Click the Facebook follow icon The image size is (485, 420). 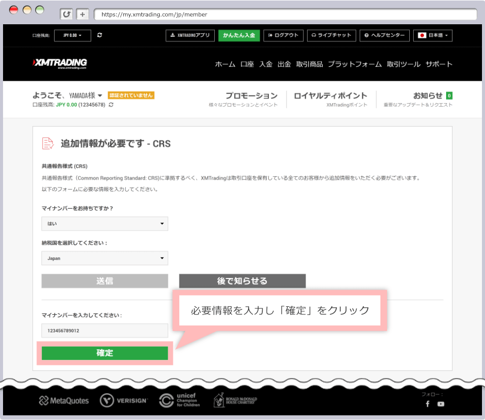[x=427, y=404]
